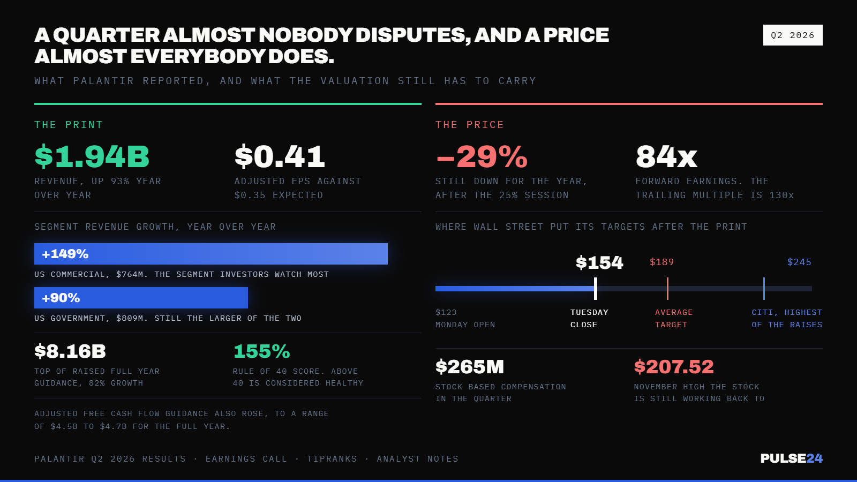
Task: Click the PULSE24 logo
Action: (791, 458)
